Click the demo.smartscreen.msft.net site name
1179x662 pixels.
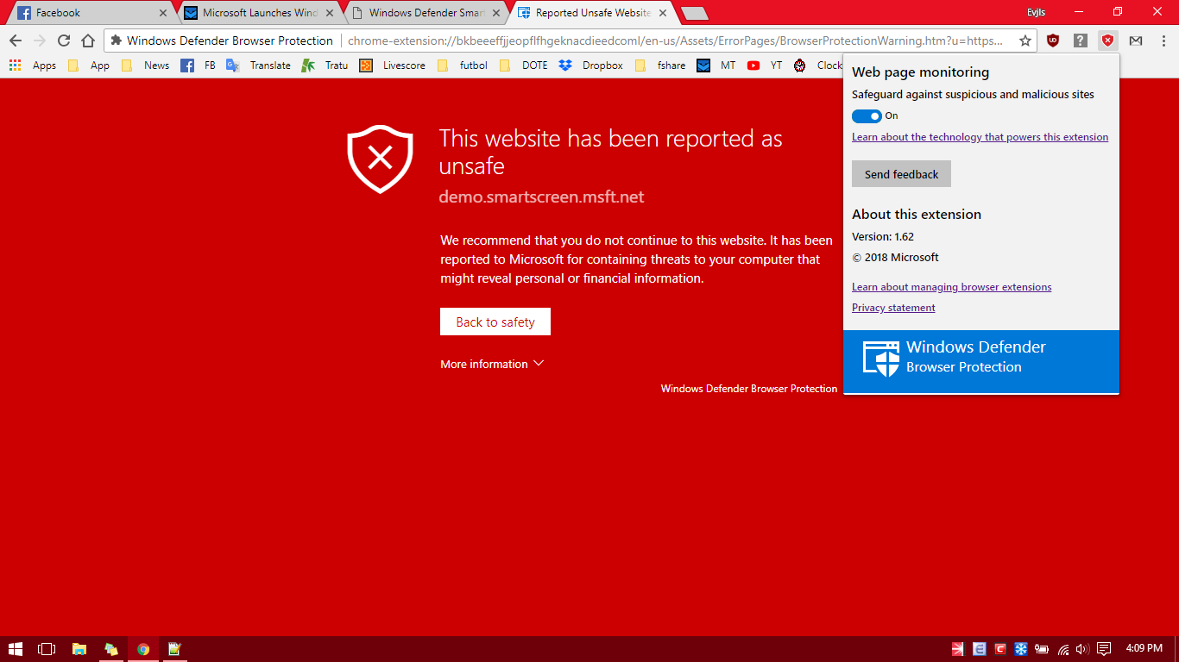(541, 197)
